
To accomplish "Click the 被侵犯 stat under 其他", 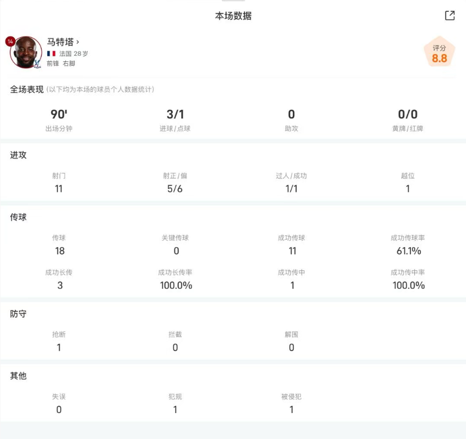I will (x=292, y=404).
